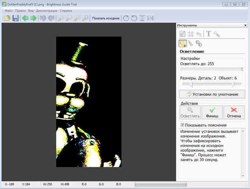Image resolution: width=250 pixels, height=189 pixels.
Task: Click the Объект size slider handle
Action: [233, 84]
